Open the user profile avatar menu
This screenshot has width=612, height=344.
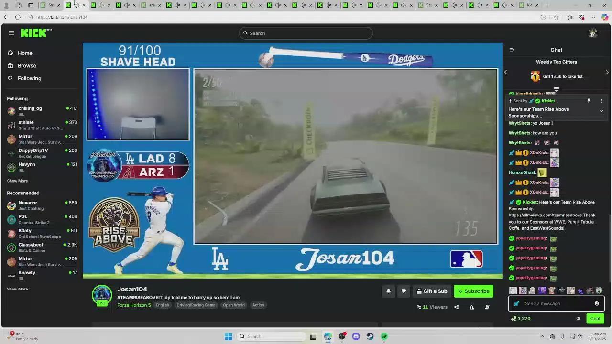[x=593, y=33]
